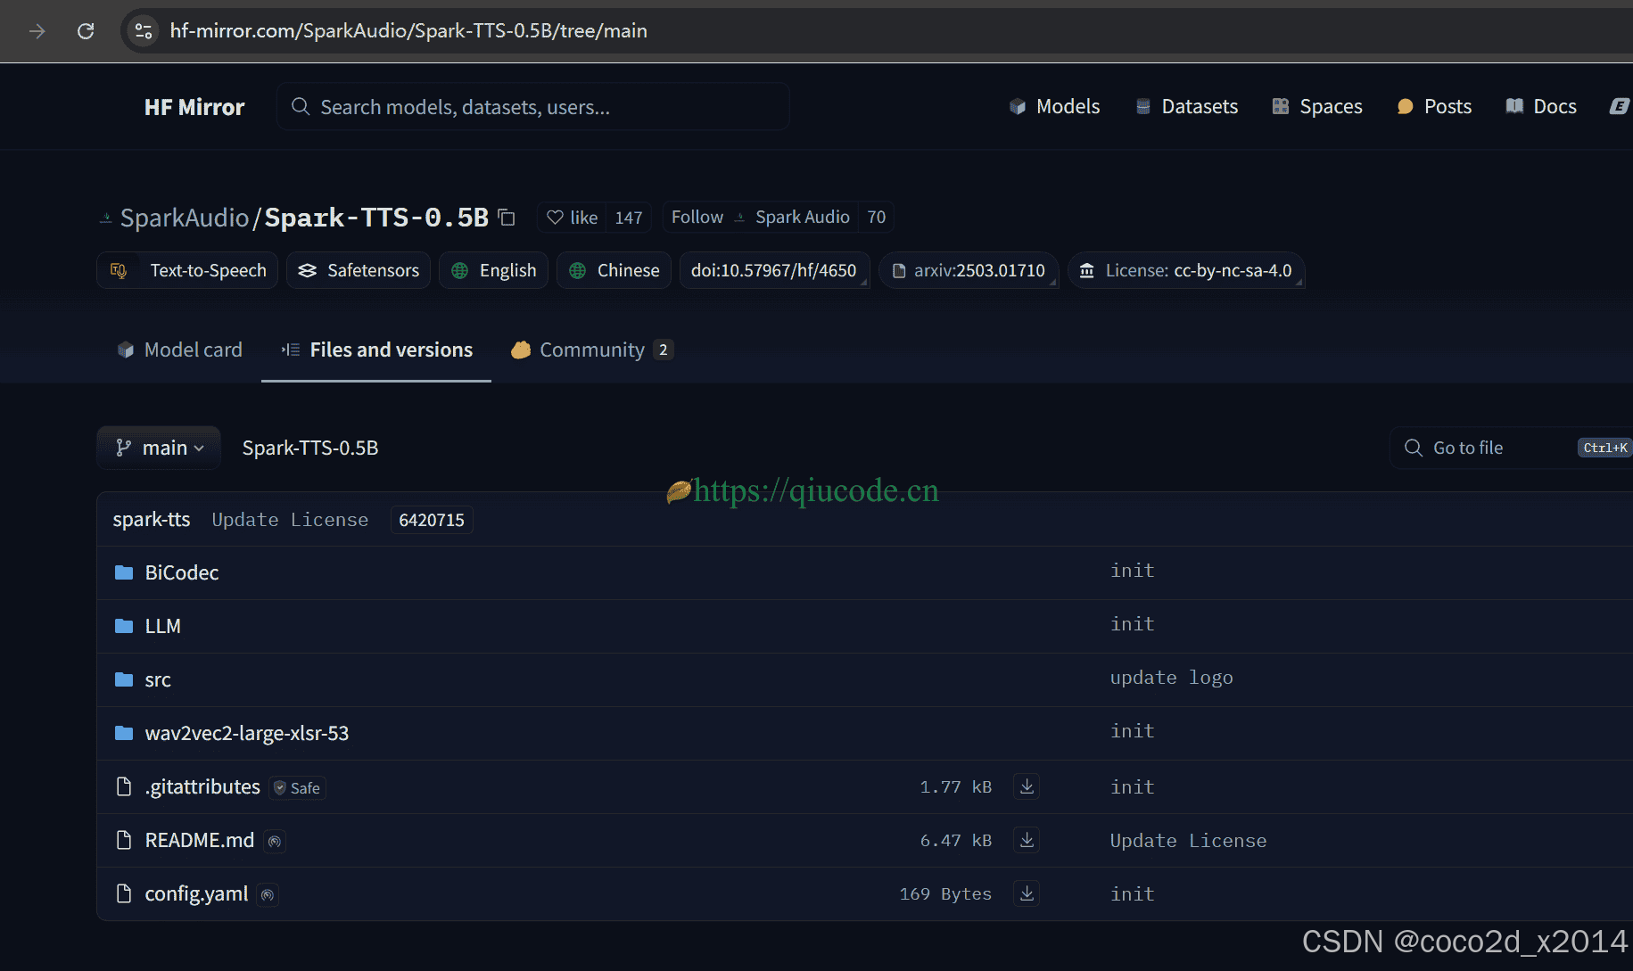
Task: Expand the main branch dropdown
Action: (x=159, y=448)
